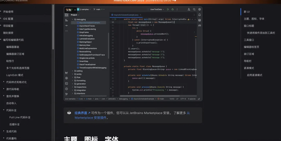Viewport: 281px width, 141px height.
Task: Collapse the 代码补全 section
Action: tap(4, 110)
